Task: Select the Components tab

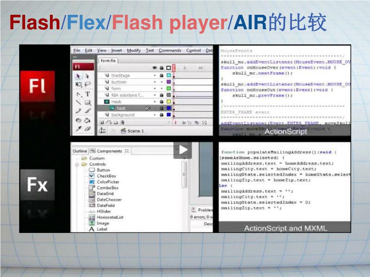Action: (109, 151)
